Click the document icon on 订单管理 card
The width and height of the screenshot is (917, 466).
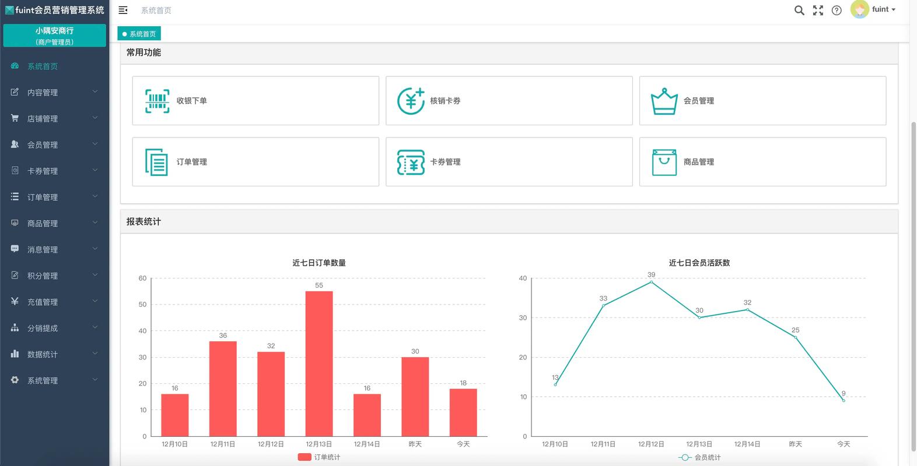point(156,162)
